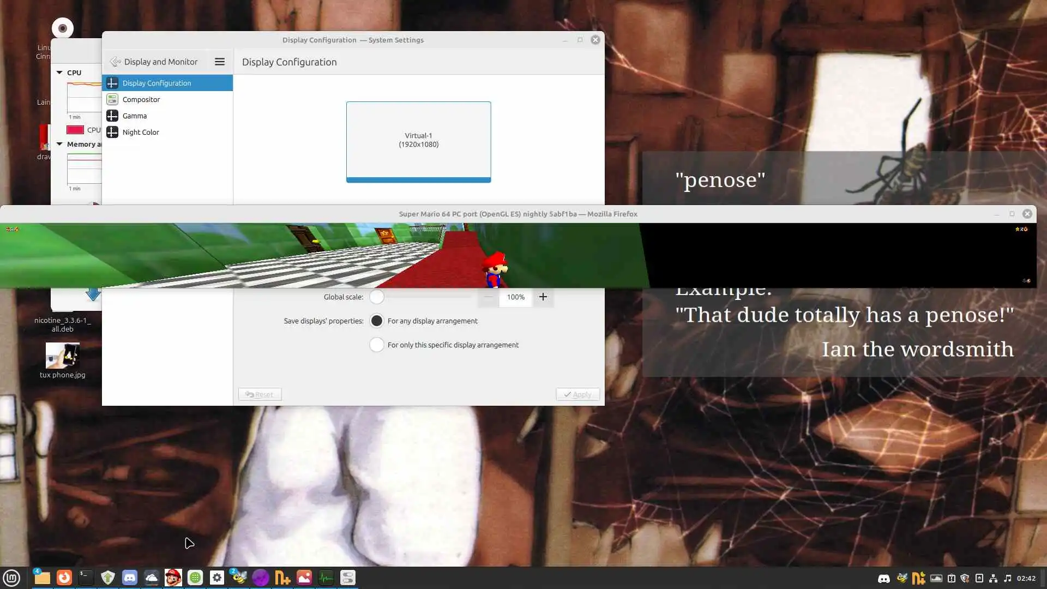Open Terminal from the taskbar
The width and height of the screenshot is (1047, 589).
86,577
